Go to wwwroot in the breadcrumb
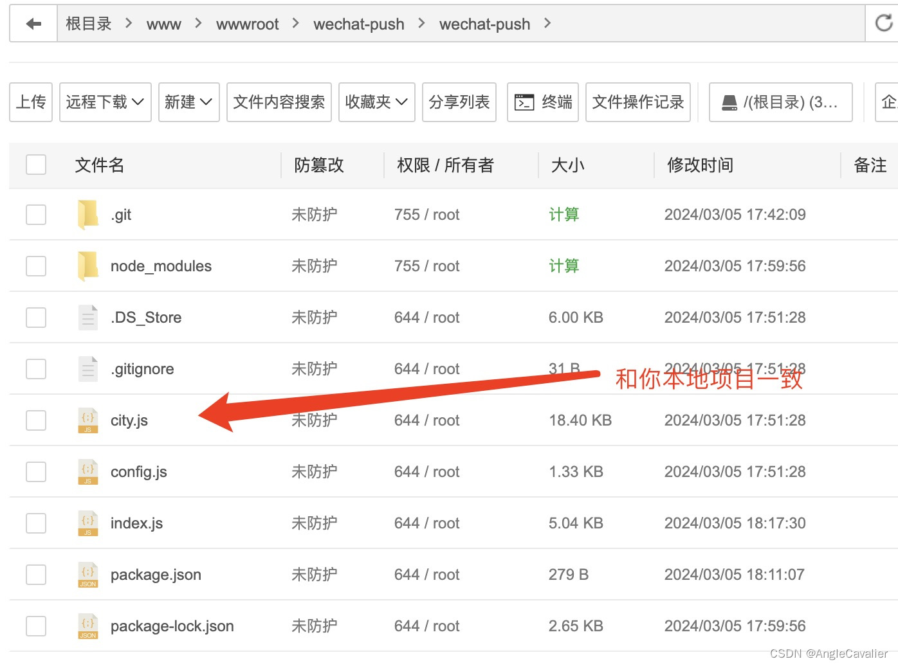The width and height of the screenshot is (898, 666). coord(248,24)
